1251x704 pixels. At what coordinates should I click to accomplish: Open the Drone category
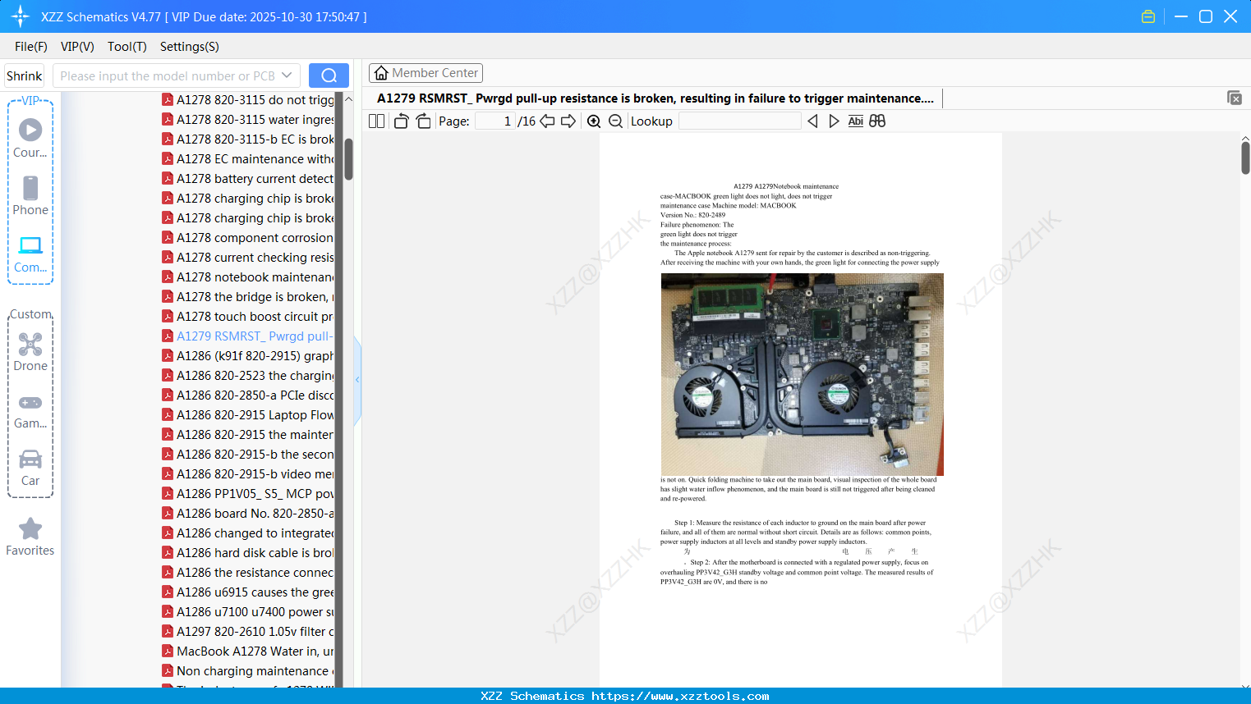tap(30, 344)
